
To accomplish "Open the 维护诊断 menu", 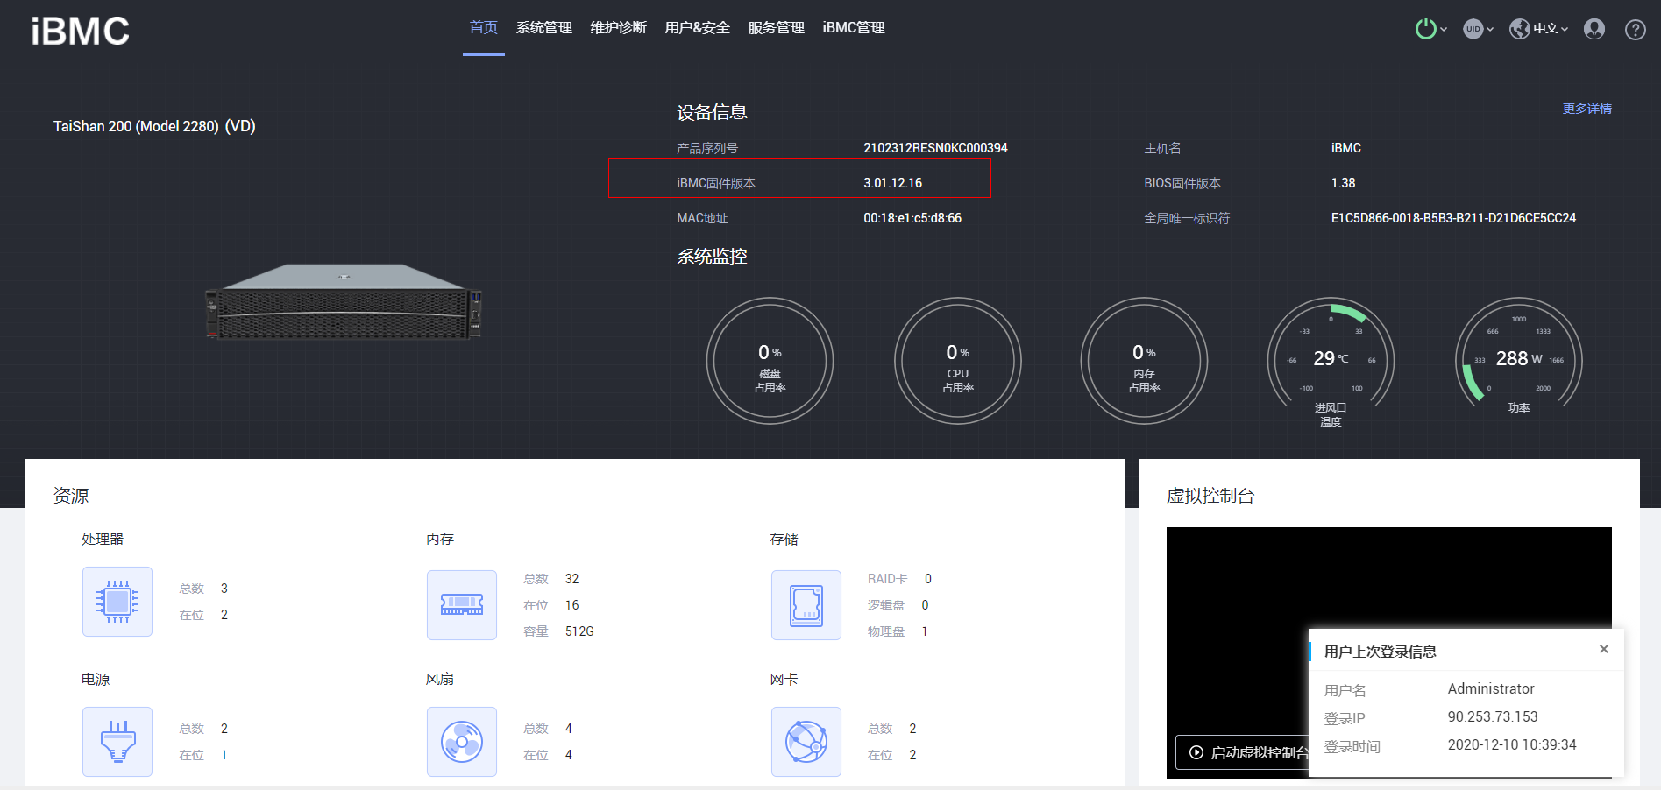I will coord(619,28).
